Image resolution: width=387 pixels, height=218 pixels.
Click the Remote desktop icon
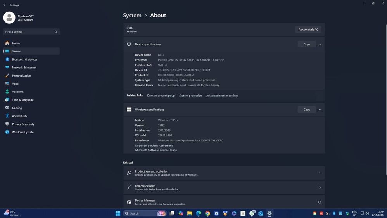click(x=129, y=188)
